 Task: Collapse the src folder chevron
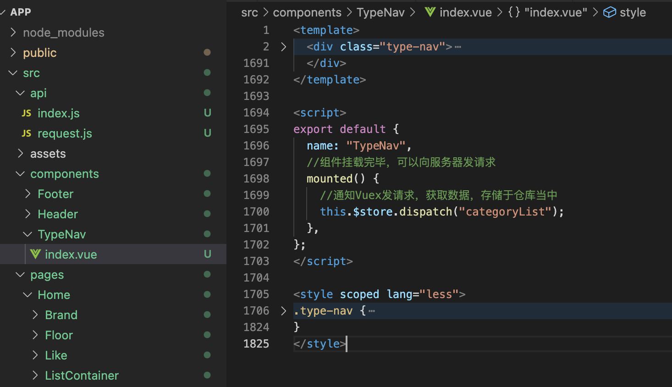[13, 73]
